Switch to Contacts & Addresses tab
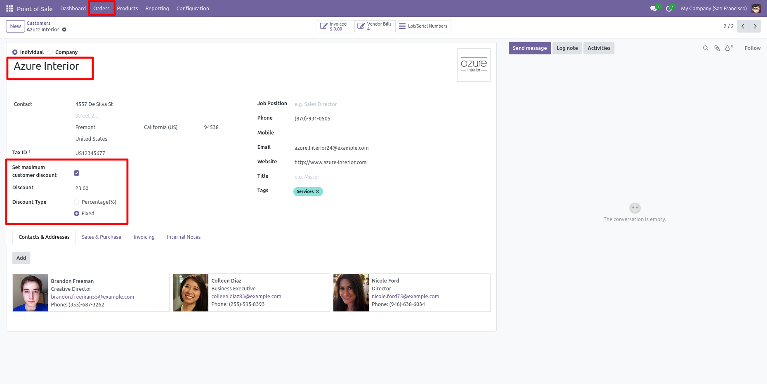 pos(44,237)
